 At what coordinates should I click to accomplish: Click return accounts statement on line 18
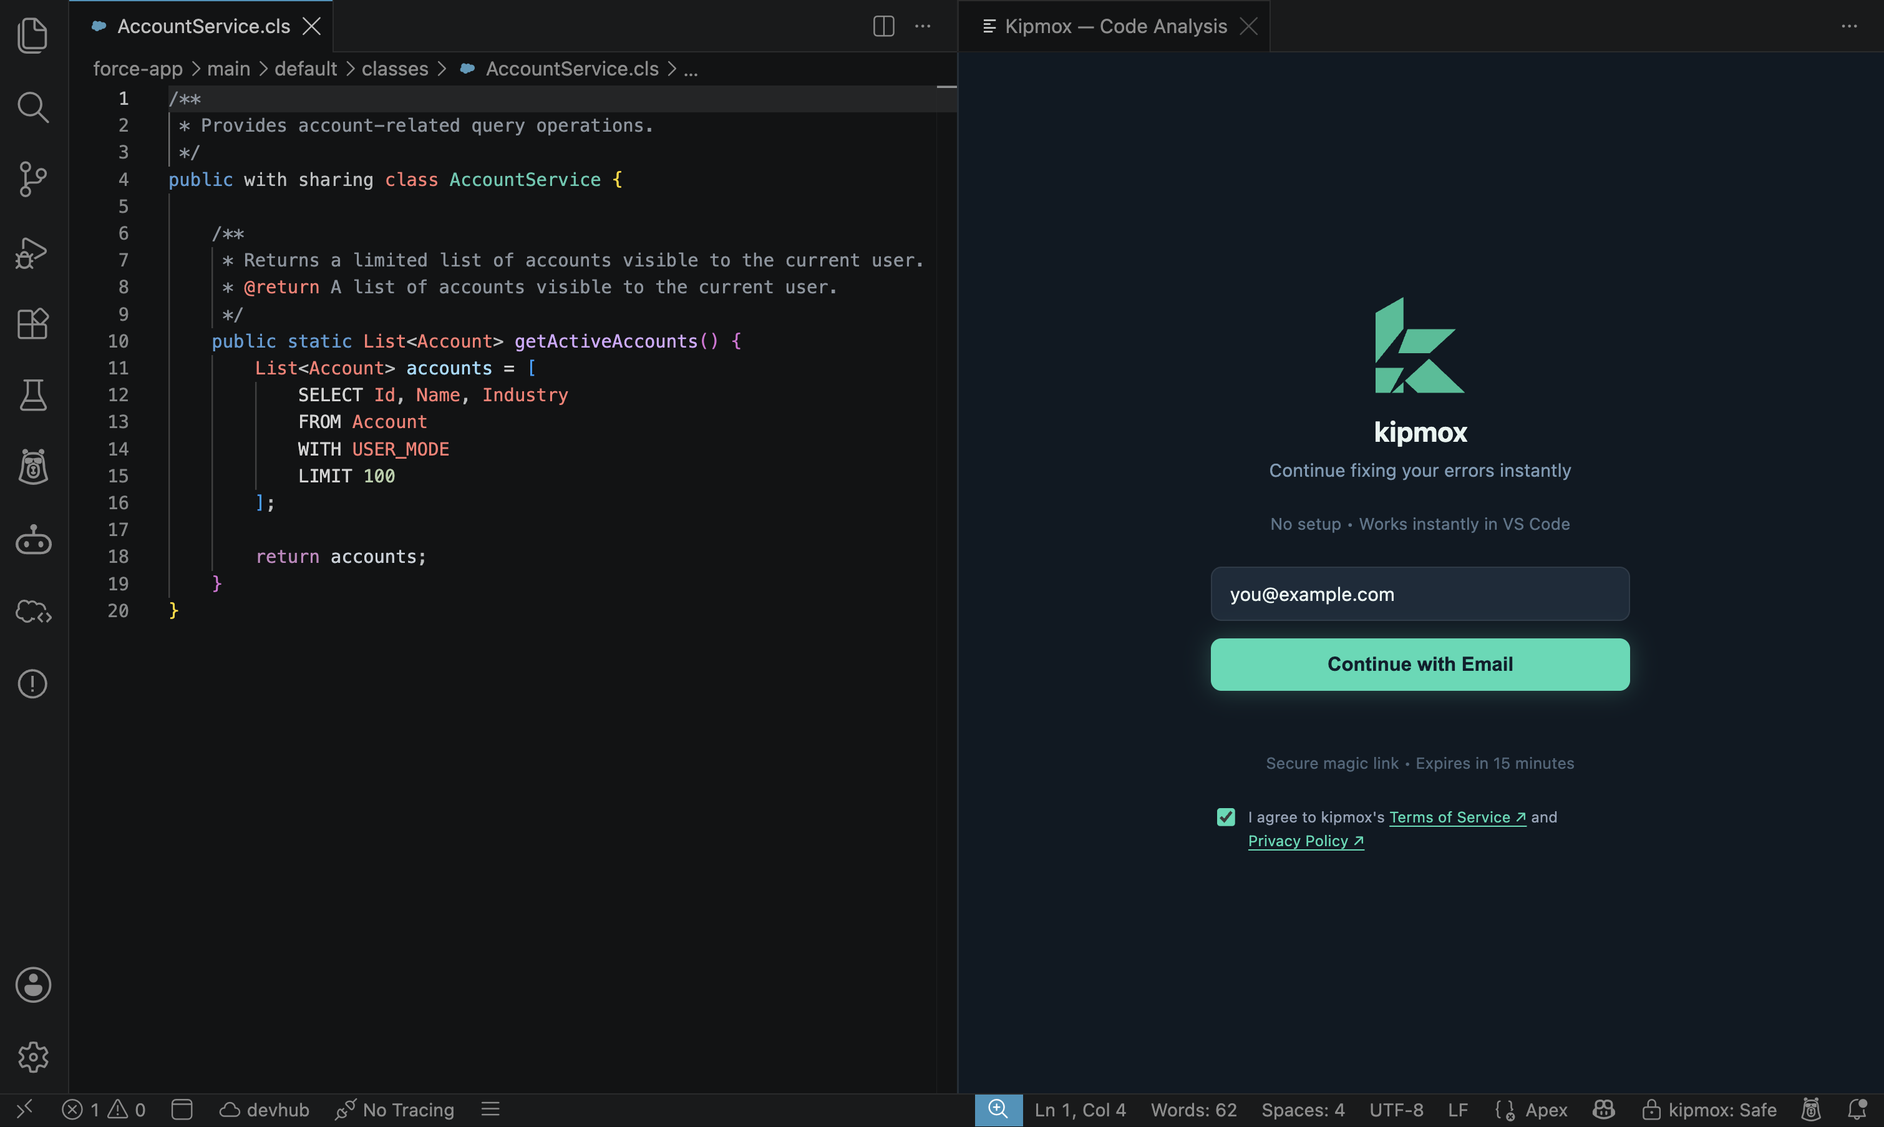coord(341,557)
